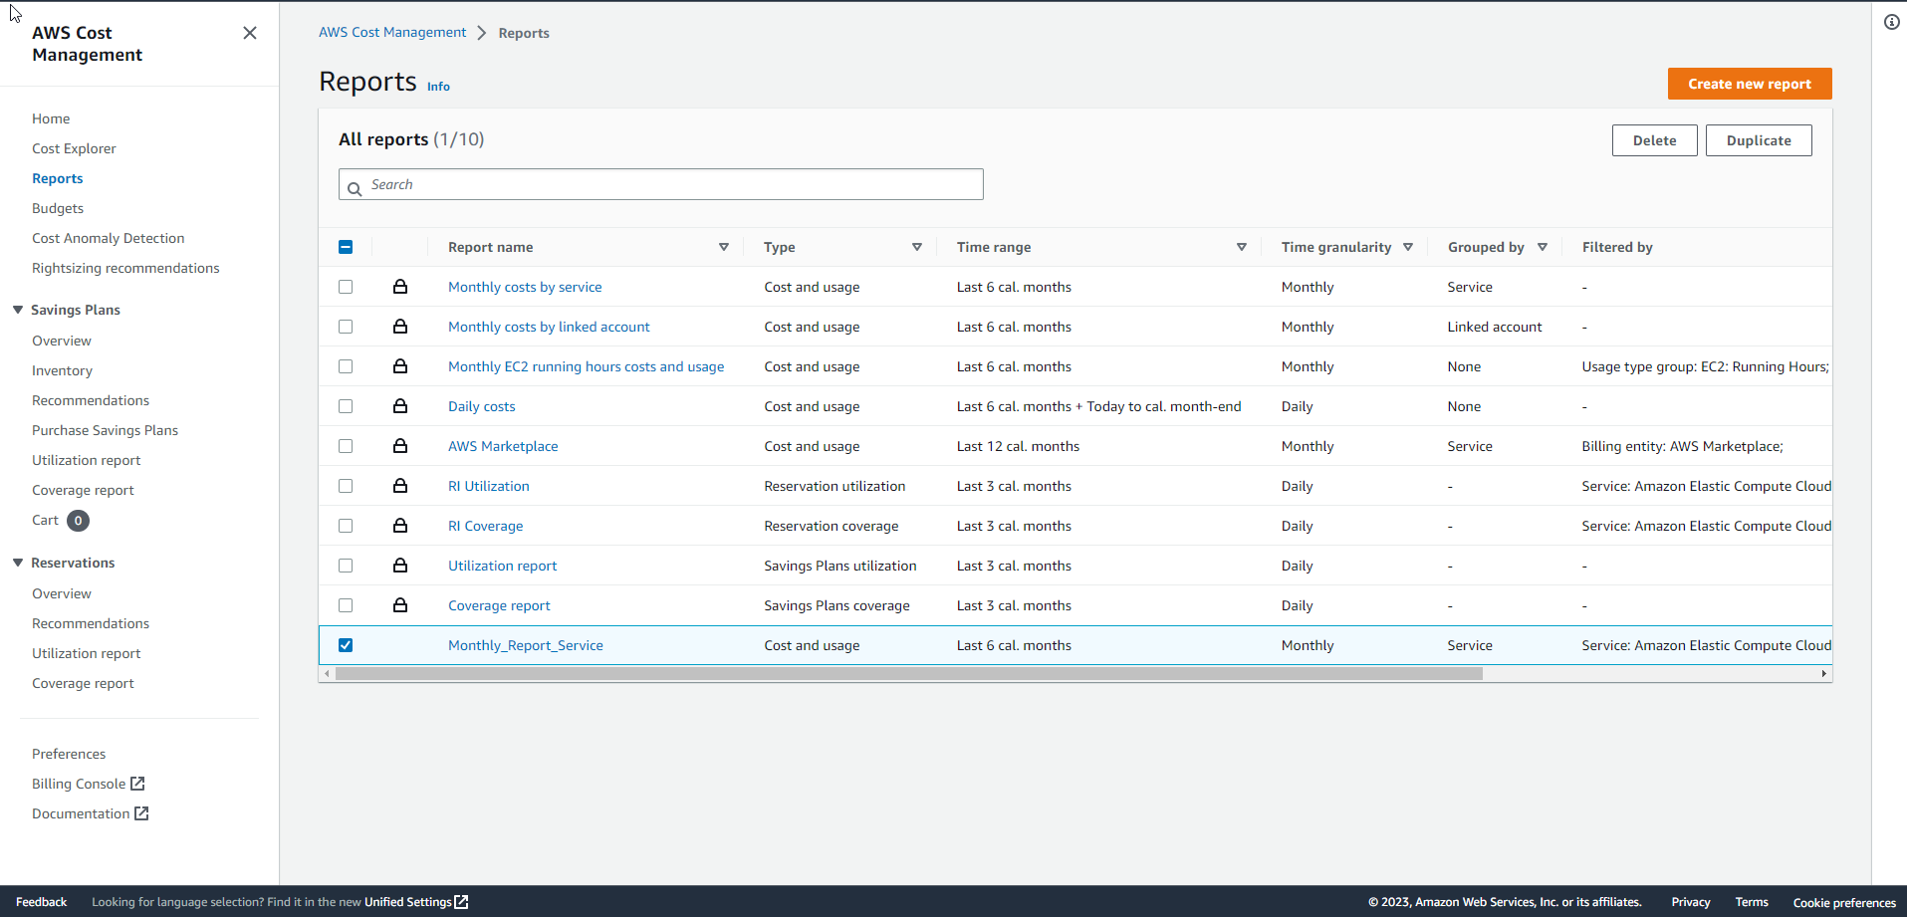Click the lock icon for Daily costs row
The width and height of the screenshot is (1907, 917).
[x=400, y=406]
